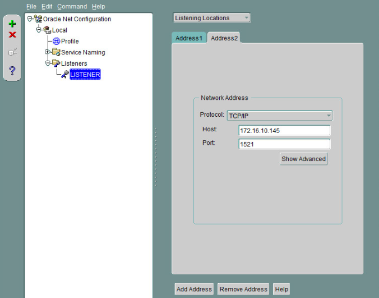Collapse the Oracle Net Configuration root node

30,19
